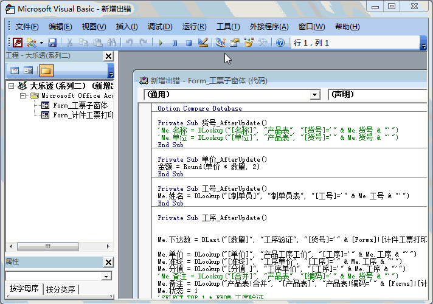Open the project panel toolbar options arrow
This screenshot has height=304, width=433.
[111, 71]
